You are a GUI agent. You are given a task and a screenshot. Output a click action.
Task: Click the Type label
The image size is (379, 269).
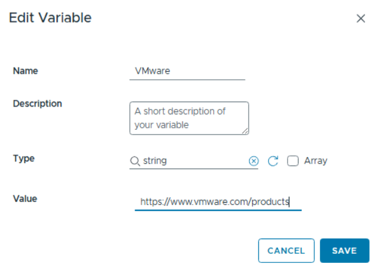pos(24,158)
